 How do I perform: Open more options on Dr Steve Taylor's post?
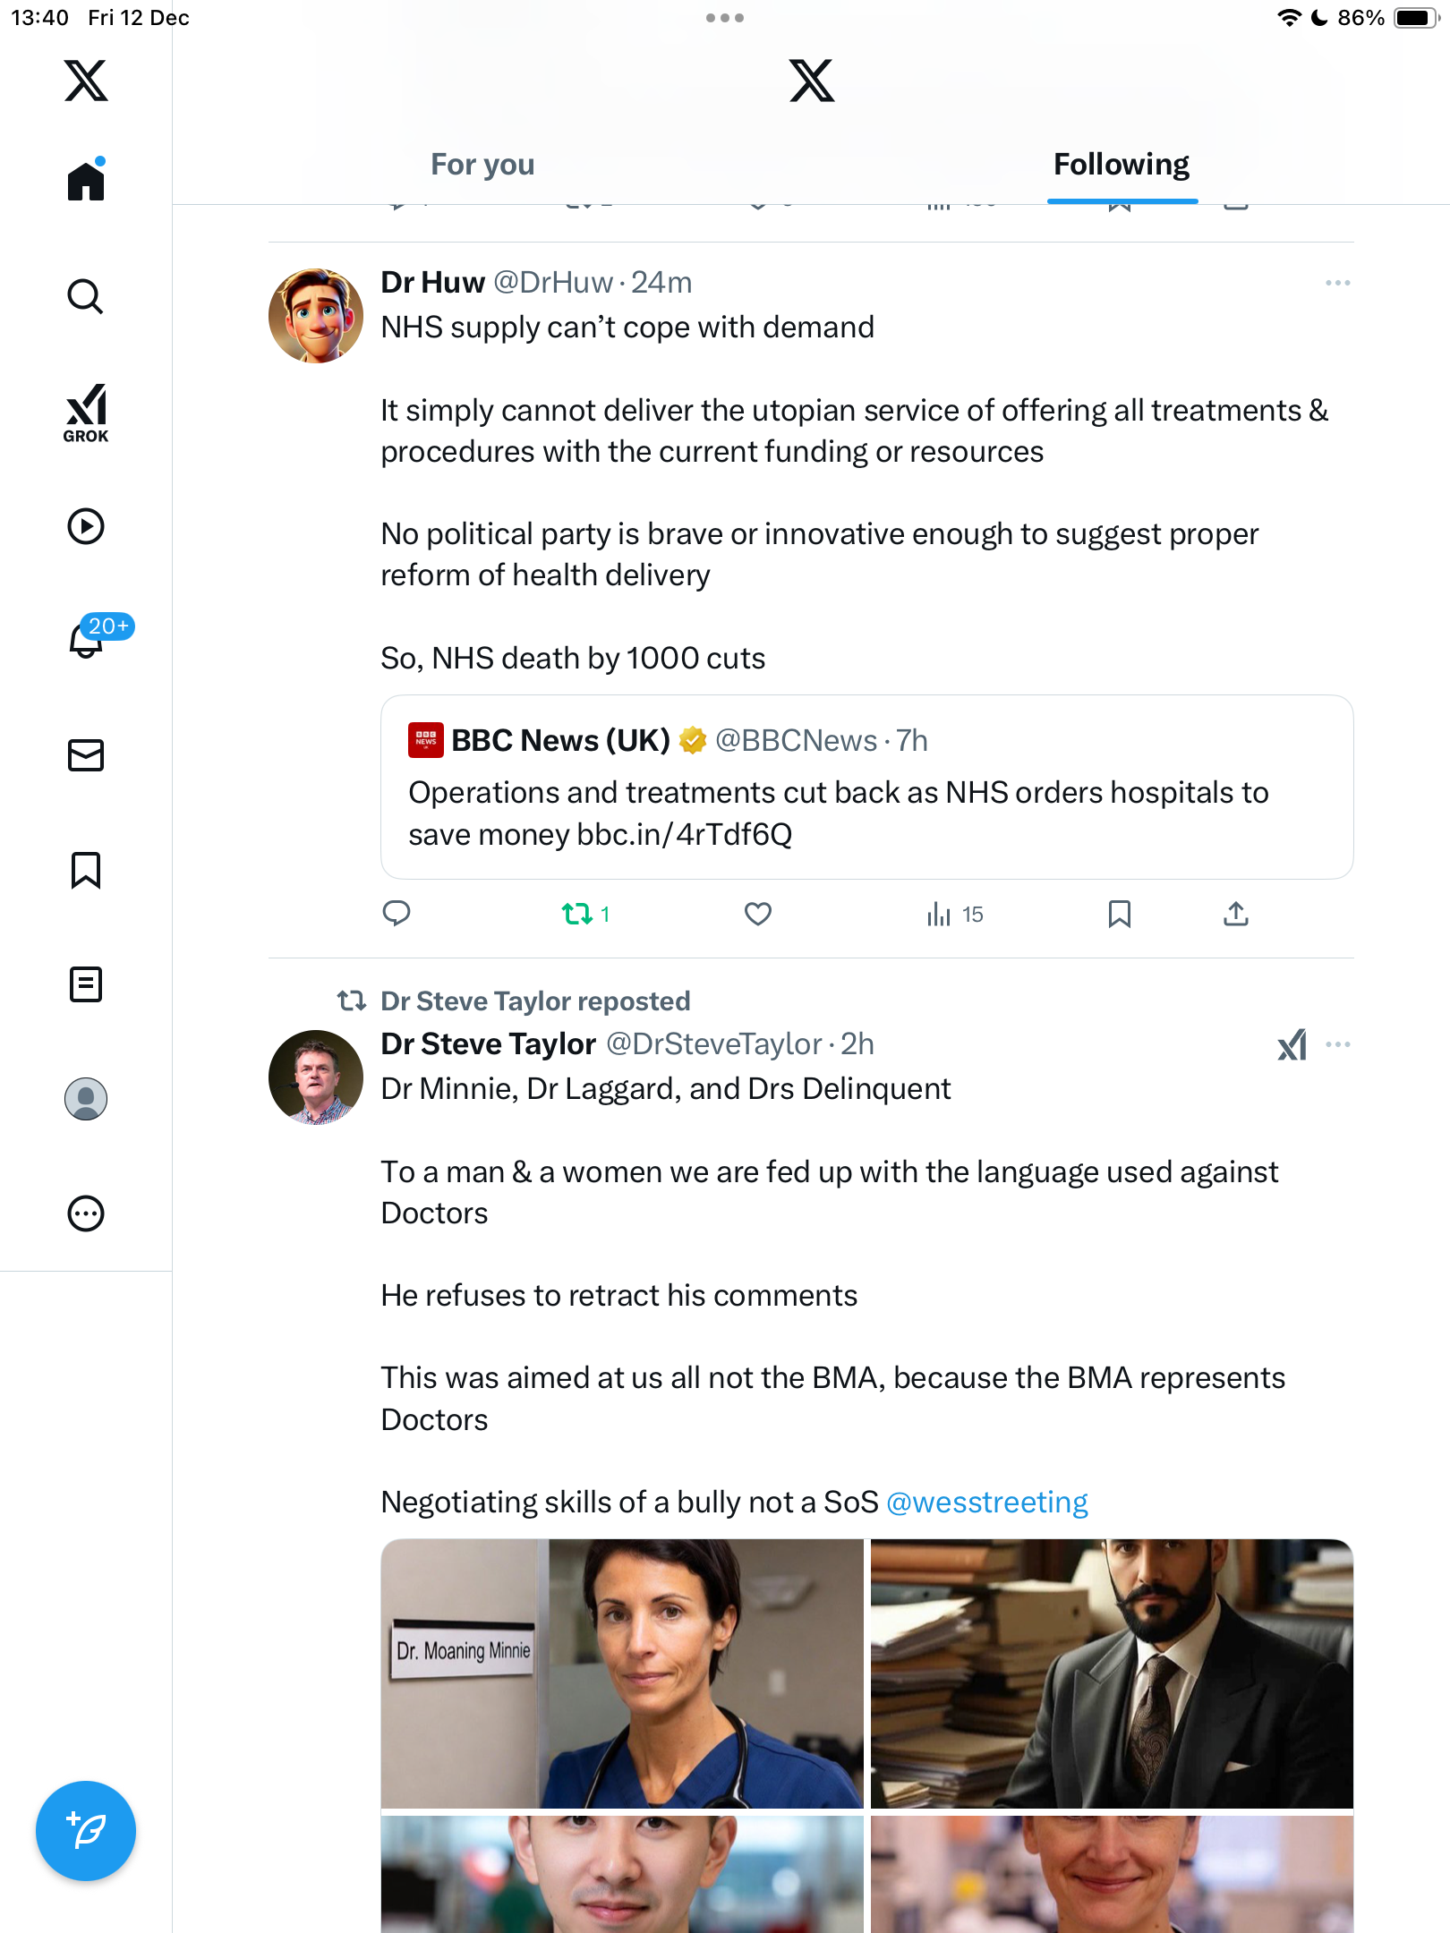(x=1337, y=1044)
